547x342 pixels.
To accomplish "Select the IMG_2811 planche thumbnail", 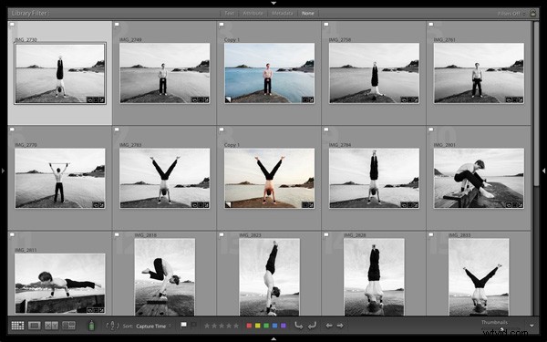I will click(60, 284).
